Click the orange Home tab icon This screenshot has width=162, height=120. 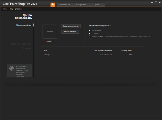[53, 5]
